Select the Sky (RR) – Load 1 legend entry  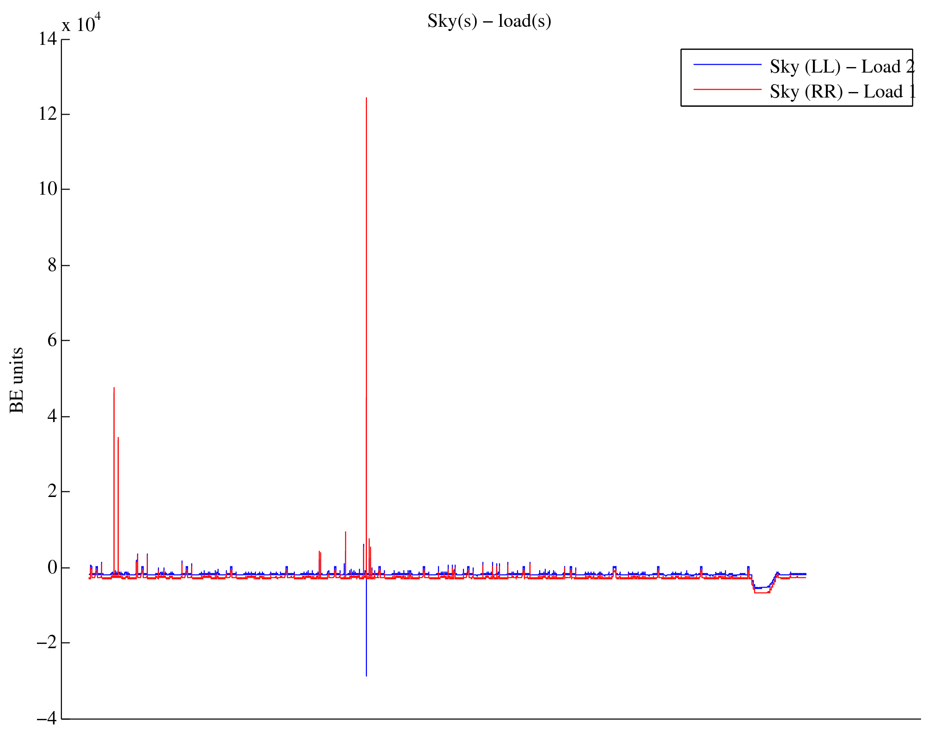click(842, 92)
